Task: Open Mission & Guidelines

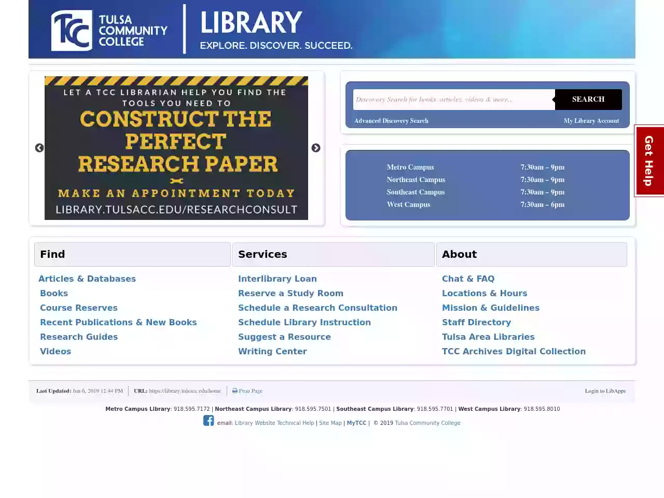Action: point(491,308)
